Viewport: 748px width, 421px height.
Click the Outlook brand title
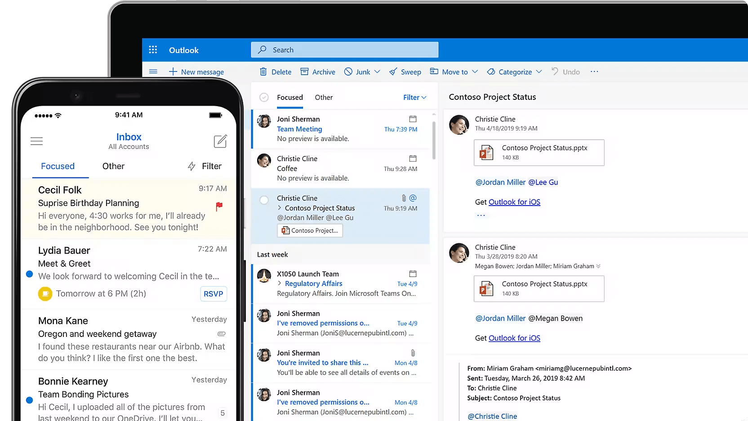coord(183,50)
